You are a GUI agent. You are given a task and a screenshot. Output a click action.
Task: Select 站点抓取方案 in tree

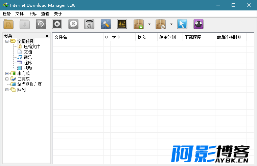click(29, 84)
